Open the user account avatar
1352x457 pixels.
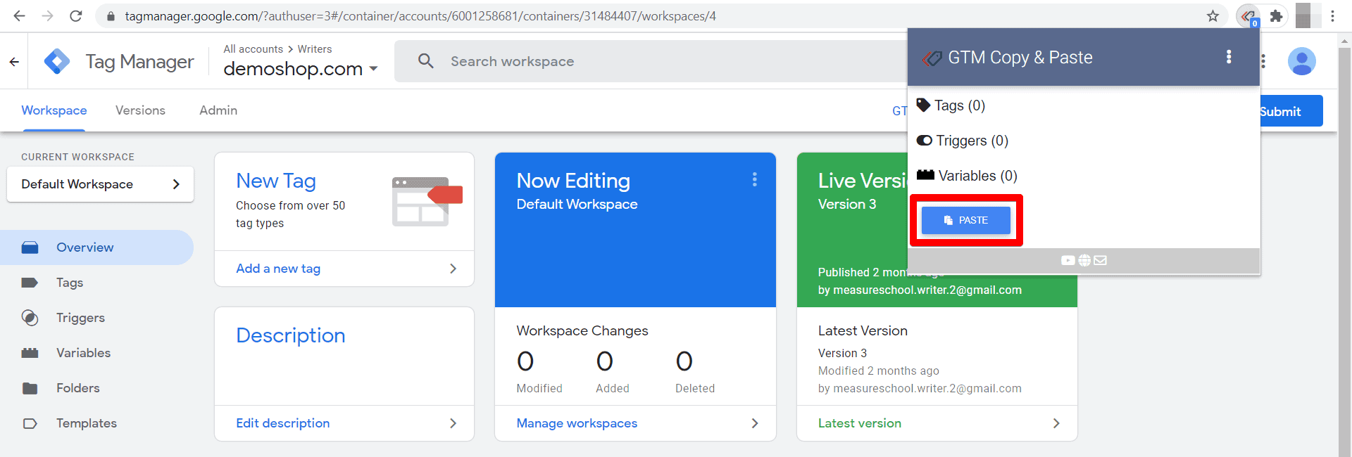[1301, 61]
